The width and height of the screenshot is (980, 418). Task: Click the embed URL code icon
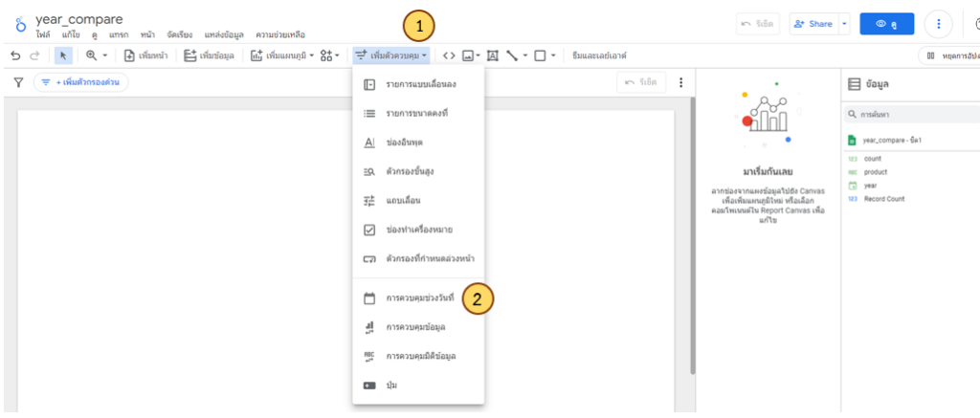[449, 55]
